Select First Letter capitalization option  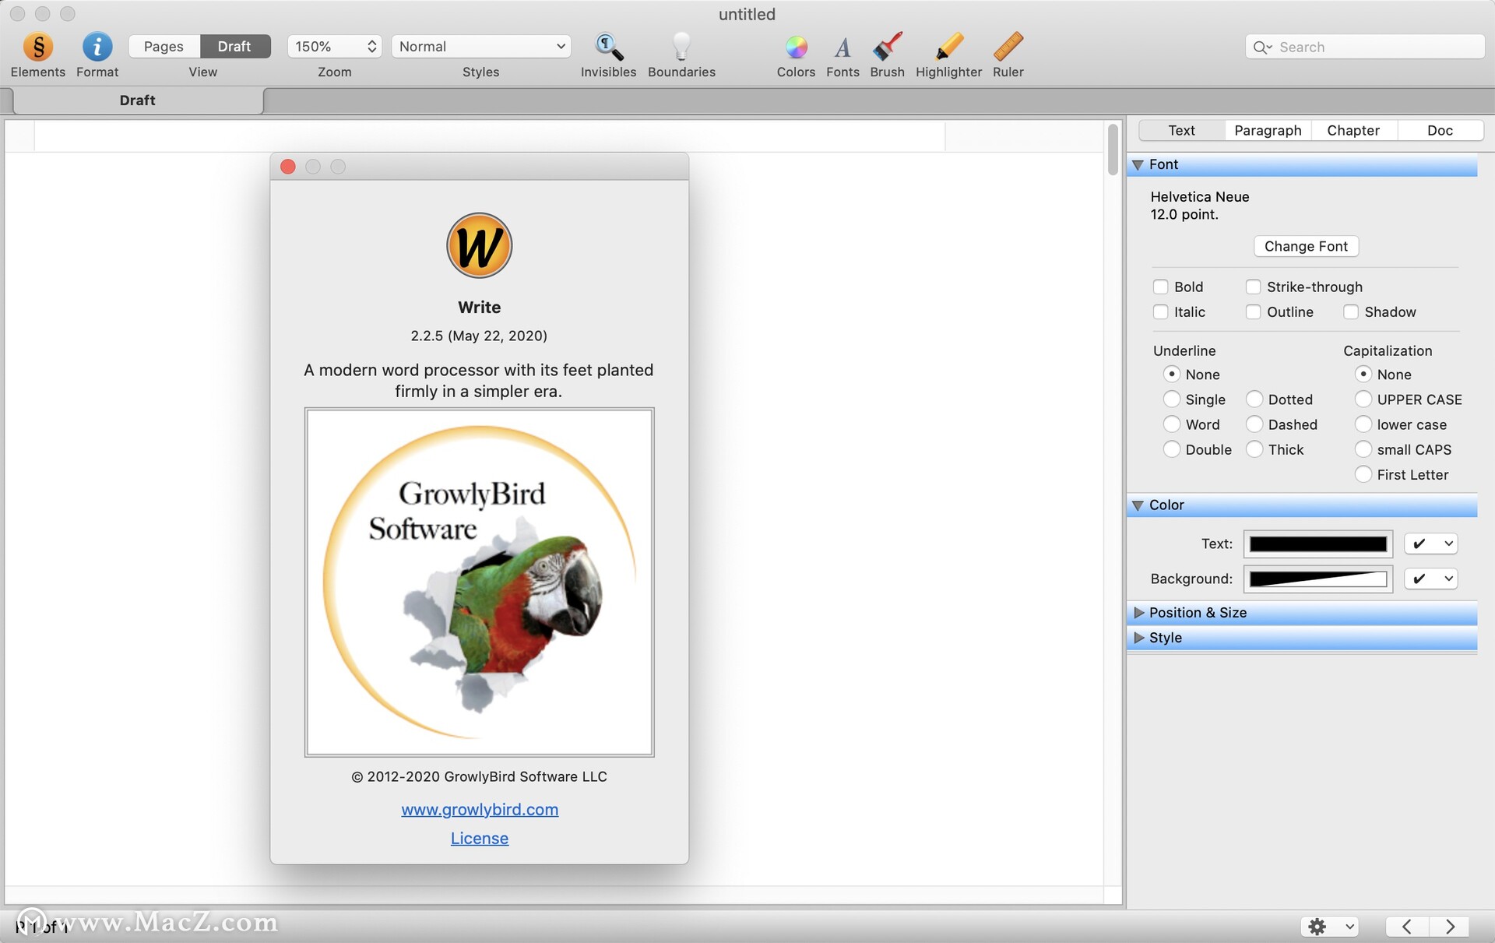click(x=1363, y=474)
